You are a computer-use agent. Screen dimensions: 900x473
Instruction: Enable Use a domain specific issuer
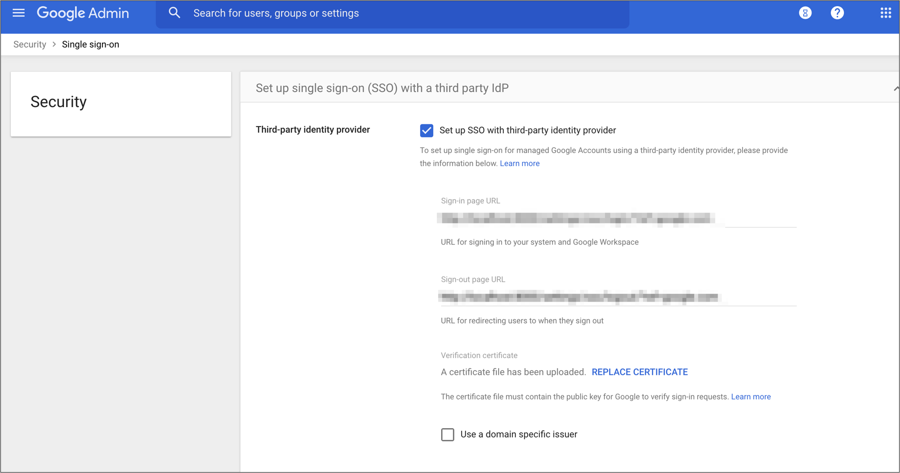[448, 435]
